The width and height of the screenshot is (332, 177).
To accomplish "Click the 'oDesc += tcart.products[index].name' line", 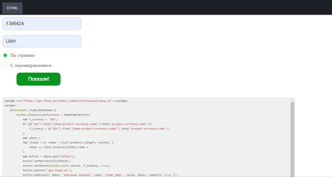I will click(62, 147).
